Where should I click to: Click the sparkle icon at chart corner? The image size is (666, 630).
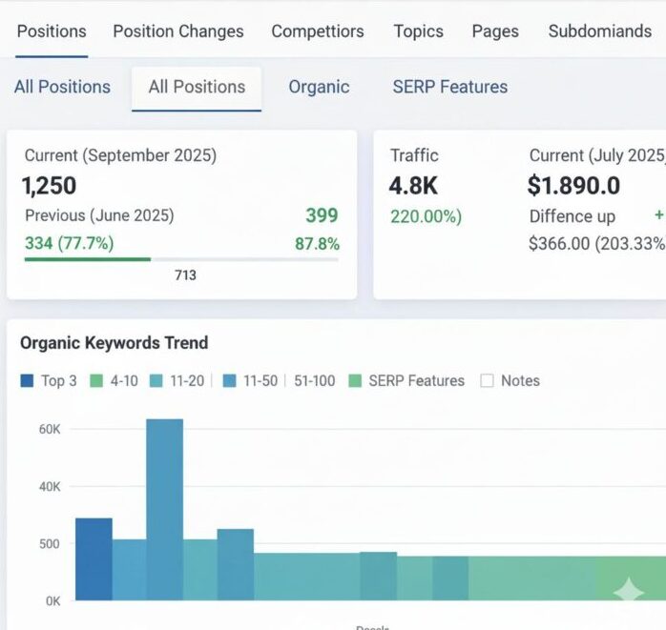[628, 591]
